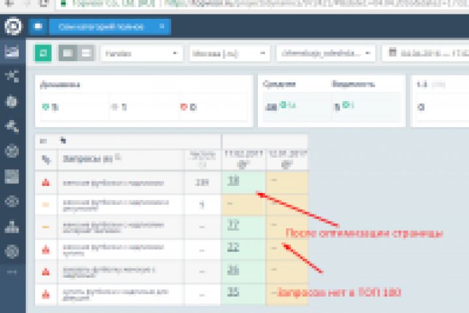Open the positions chart icon in the sidebar
This screenshot has width=469, height=313.
coord(12,52)
